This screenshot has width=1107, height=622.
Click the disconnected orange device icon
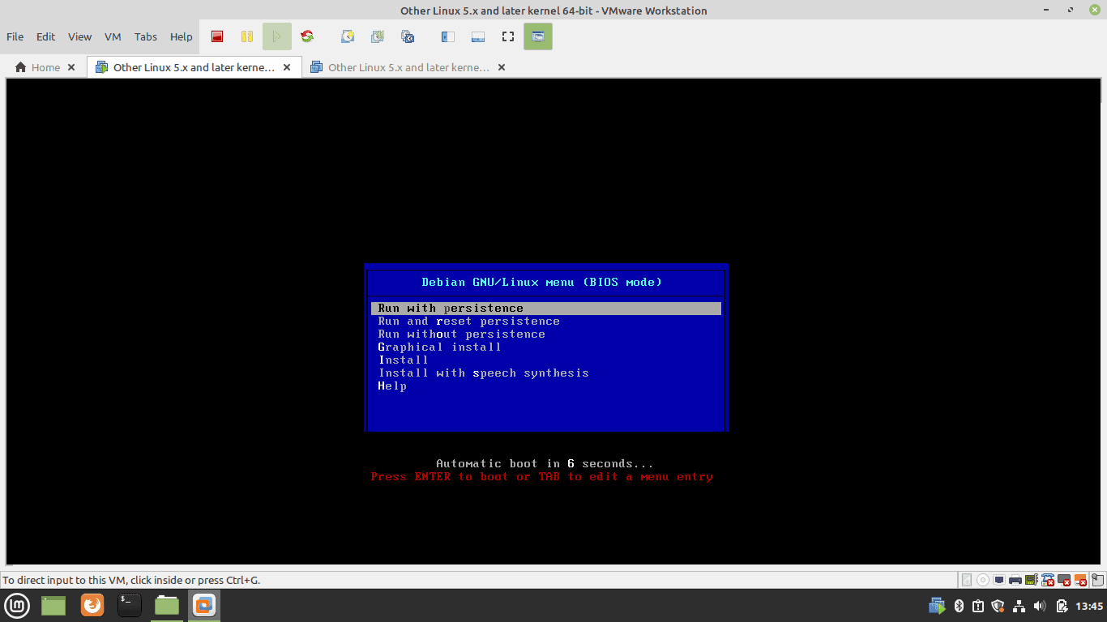[x=1080, y=580]
